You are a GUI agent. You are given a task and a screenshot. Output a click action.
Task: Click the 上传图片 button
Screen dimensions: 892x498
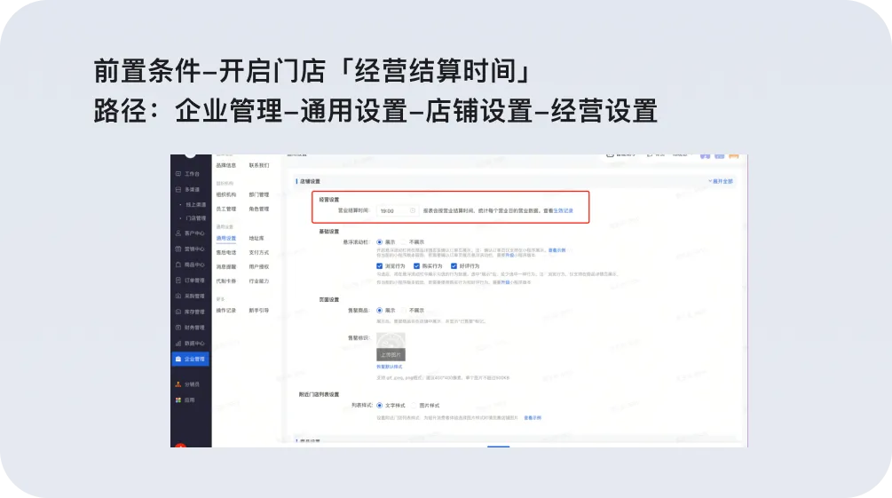(391, 354)
